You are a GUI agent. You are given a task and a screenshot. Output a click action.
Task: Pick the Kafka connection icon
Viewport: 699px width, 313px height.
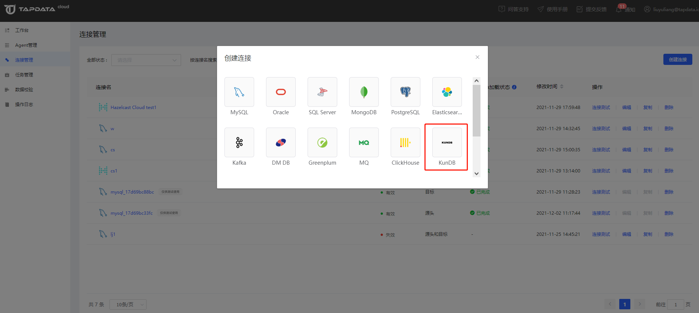(x=239, y=142)
